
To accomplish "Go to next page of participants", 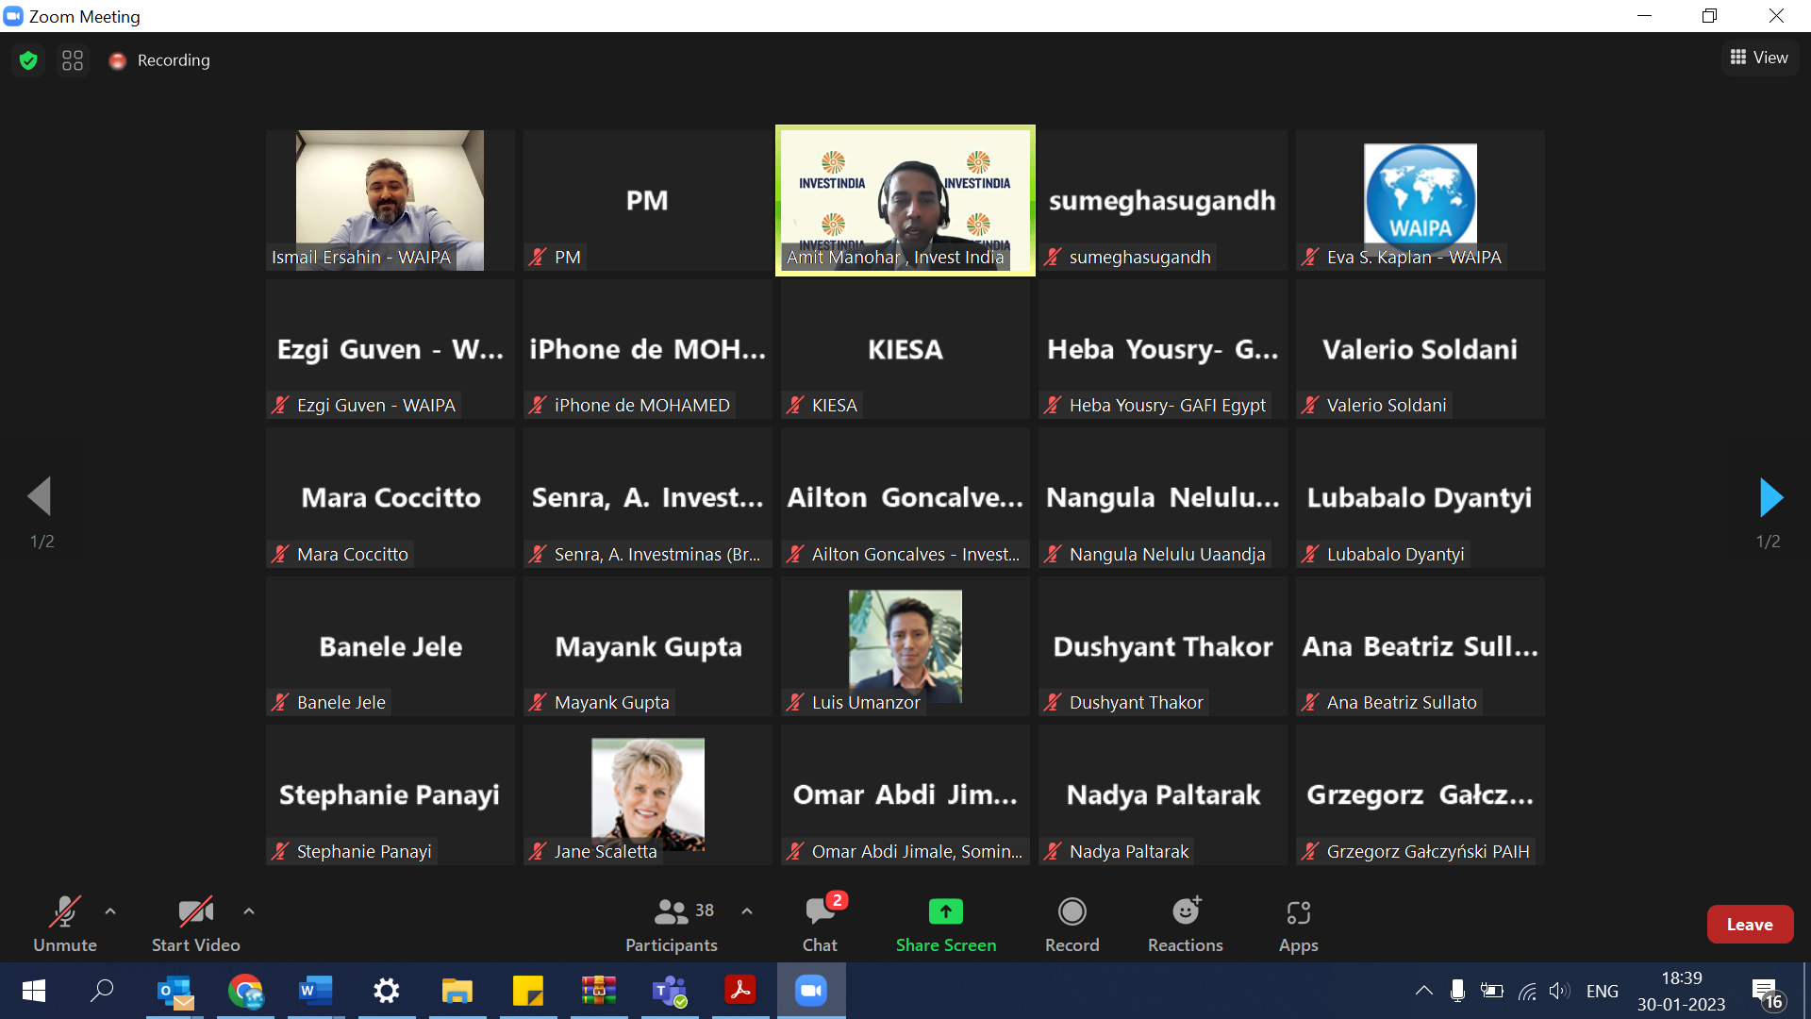I will [1770, 497].
